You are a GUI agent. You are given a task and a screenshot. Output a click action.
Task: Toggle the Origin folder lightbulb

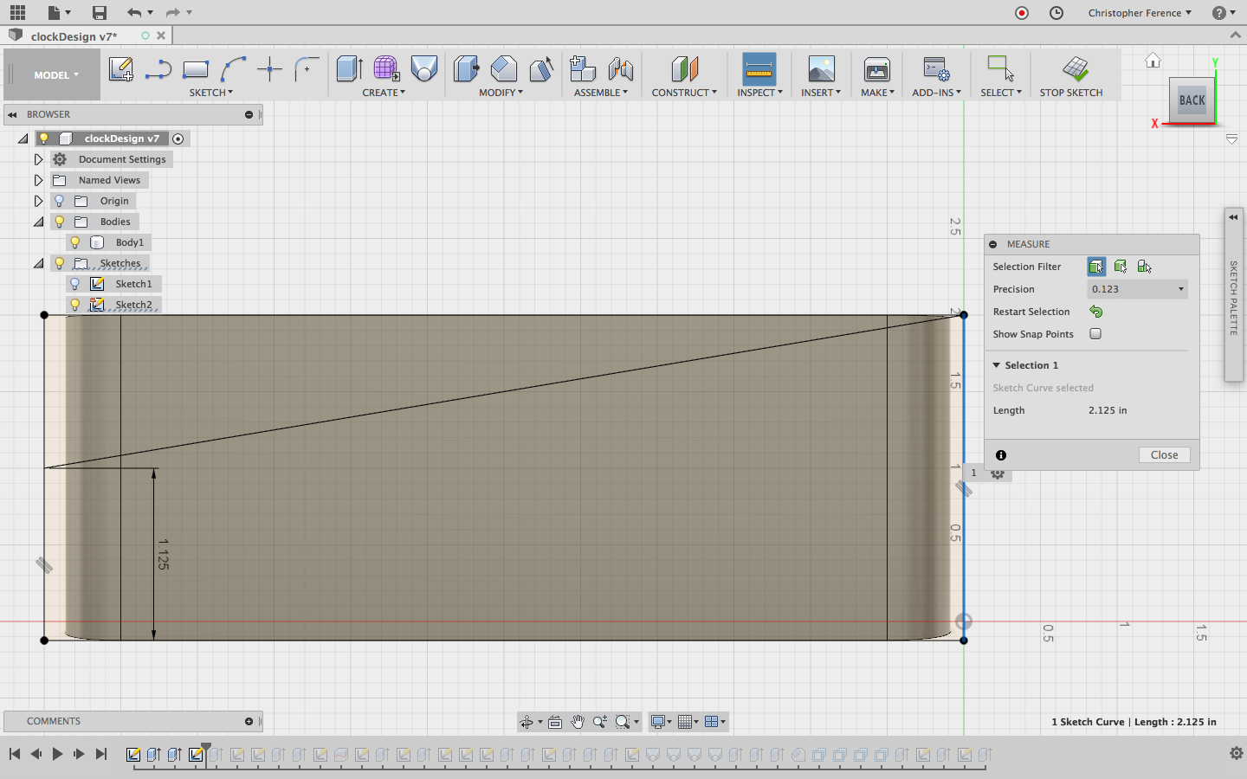[x=60, y=201]
